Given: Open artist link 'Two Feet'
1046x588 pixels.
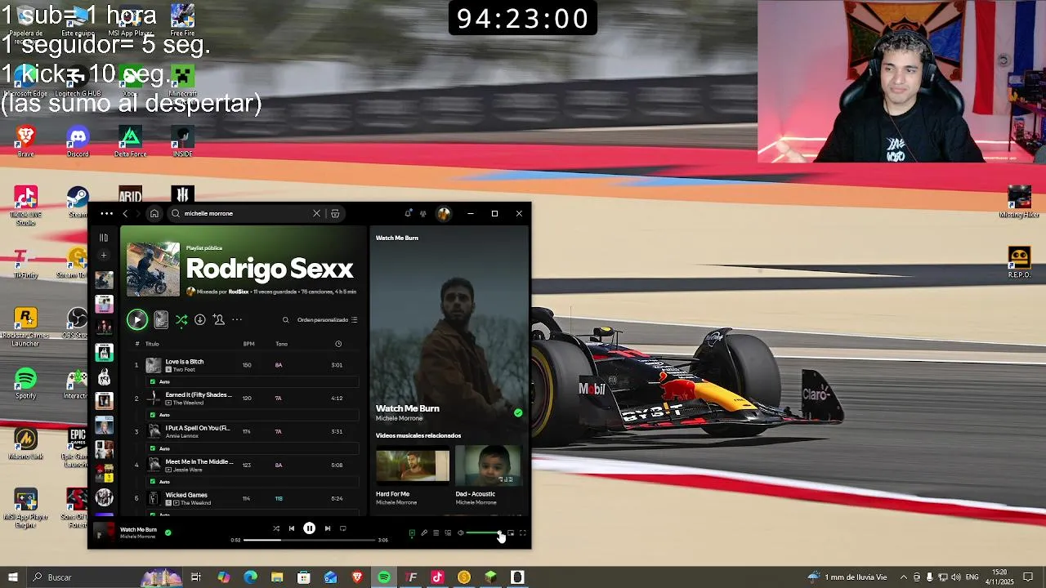Looking at the screenshot, I should pos(184,370).
